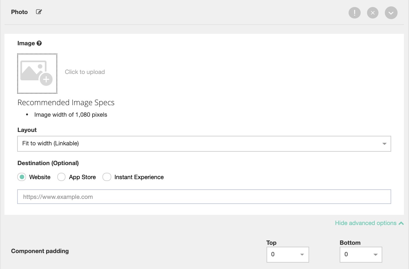Select the Website destination radio button

click(22, 177)
